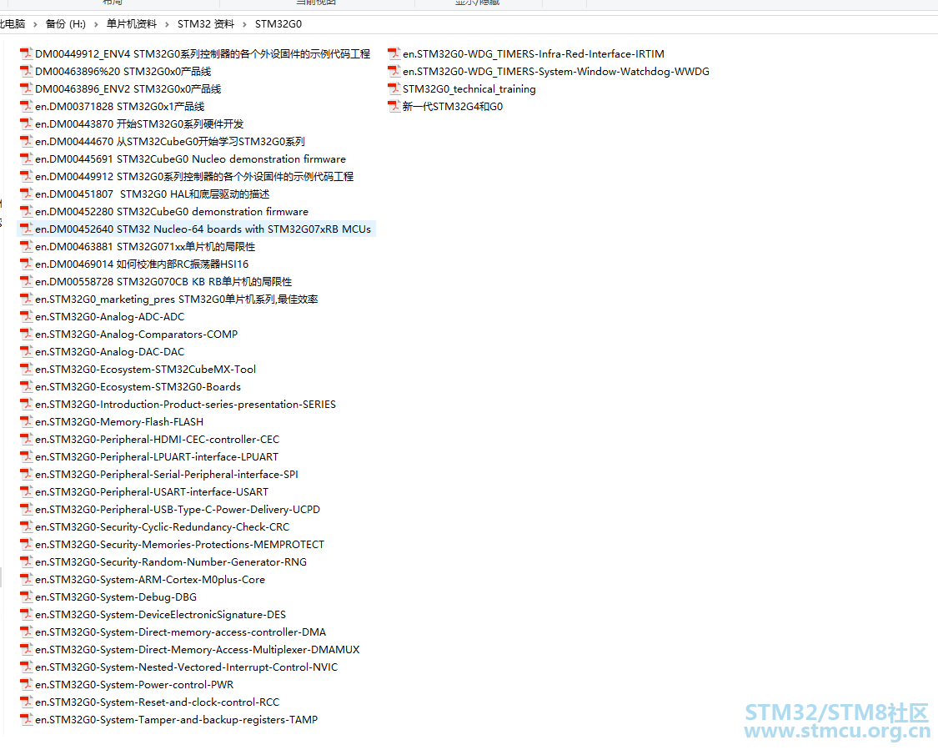This screenshot has height=750, width=938.
Task: Select file en.STM32G0-Introduction-Product-series-presentation-SERIES
Action: tap(178, 404)
